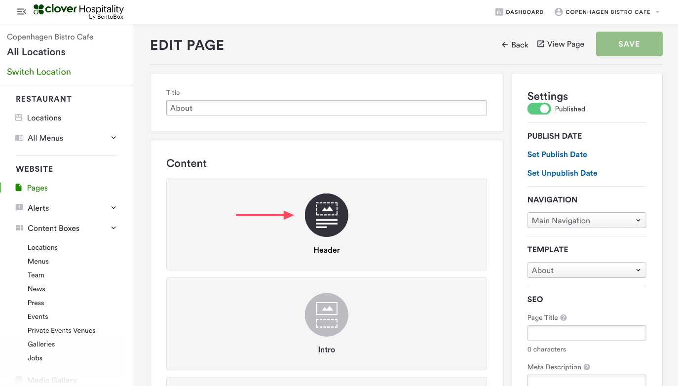Screen dimensions: 678x386
Task: Click the SEO Page Title input field
Action: [x=587, y=333]
